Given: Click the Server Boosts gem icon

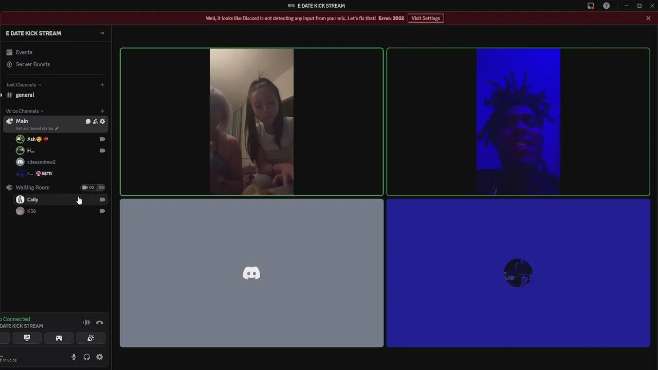Looking at the screenshot, I should (x=9, y=64).
